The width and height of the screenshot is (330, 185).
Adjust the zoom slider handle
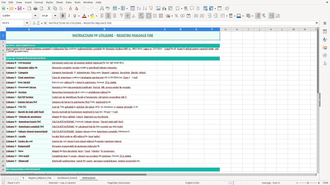[x=308, y=183]
